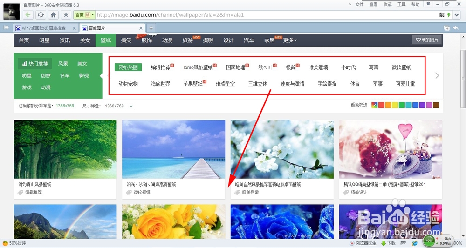Click the green lightning speed-mode icon

click(449, 15)
